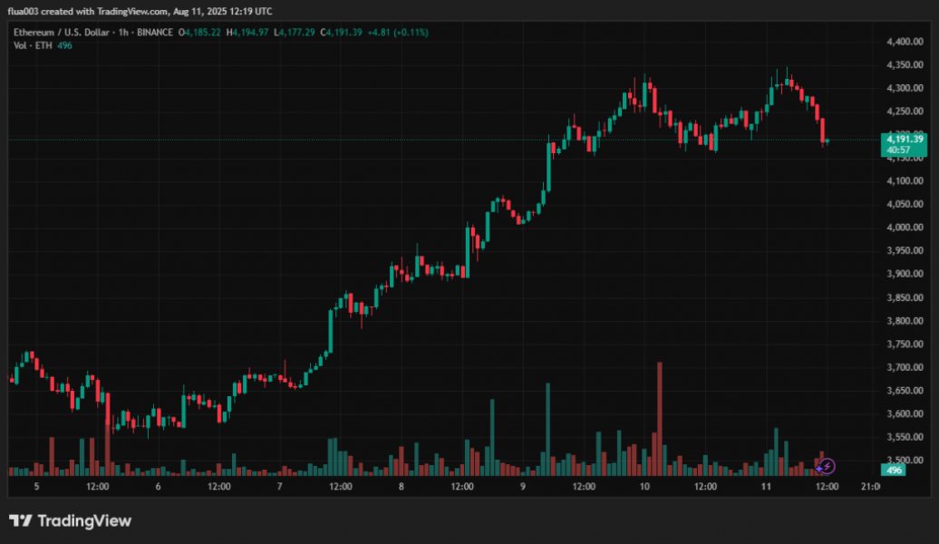Click the 4,400.00 price axis label

point(904,42)
